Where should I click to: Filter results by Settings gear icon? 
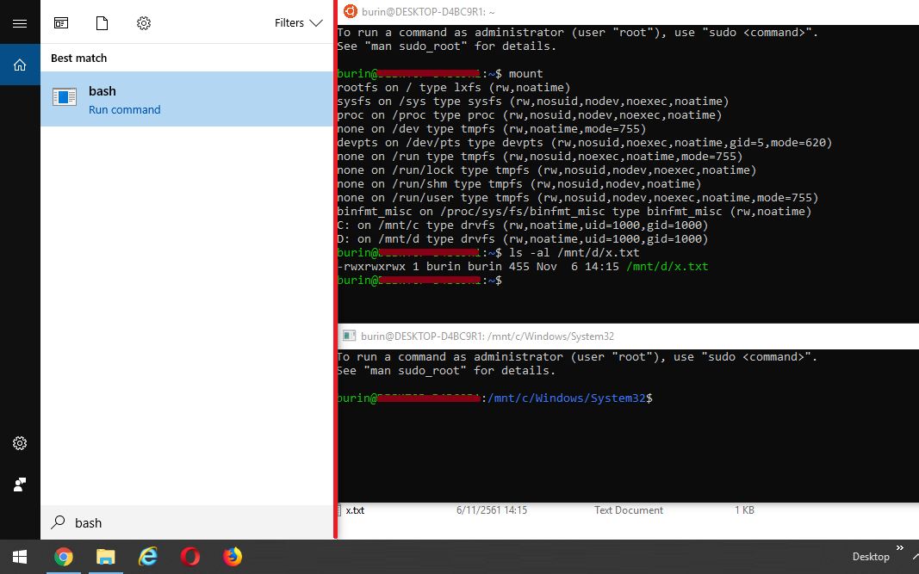(144, 23)
